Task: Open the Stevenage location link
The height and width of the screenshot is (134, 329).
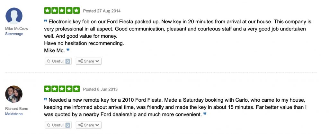Action: point(14,34)
